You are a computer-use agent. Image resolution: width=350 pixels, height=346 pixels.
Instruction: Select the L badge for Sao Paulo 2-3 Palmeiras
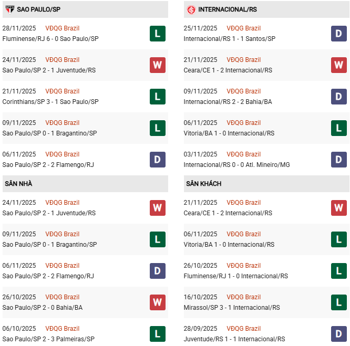[157, 334]
